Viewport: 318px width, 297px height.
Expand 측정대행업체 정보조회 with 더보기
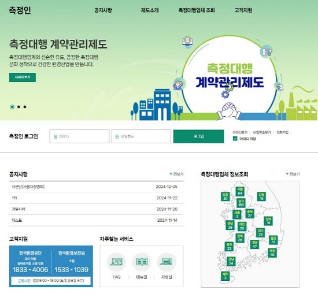(x=293, y=174)
